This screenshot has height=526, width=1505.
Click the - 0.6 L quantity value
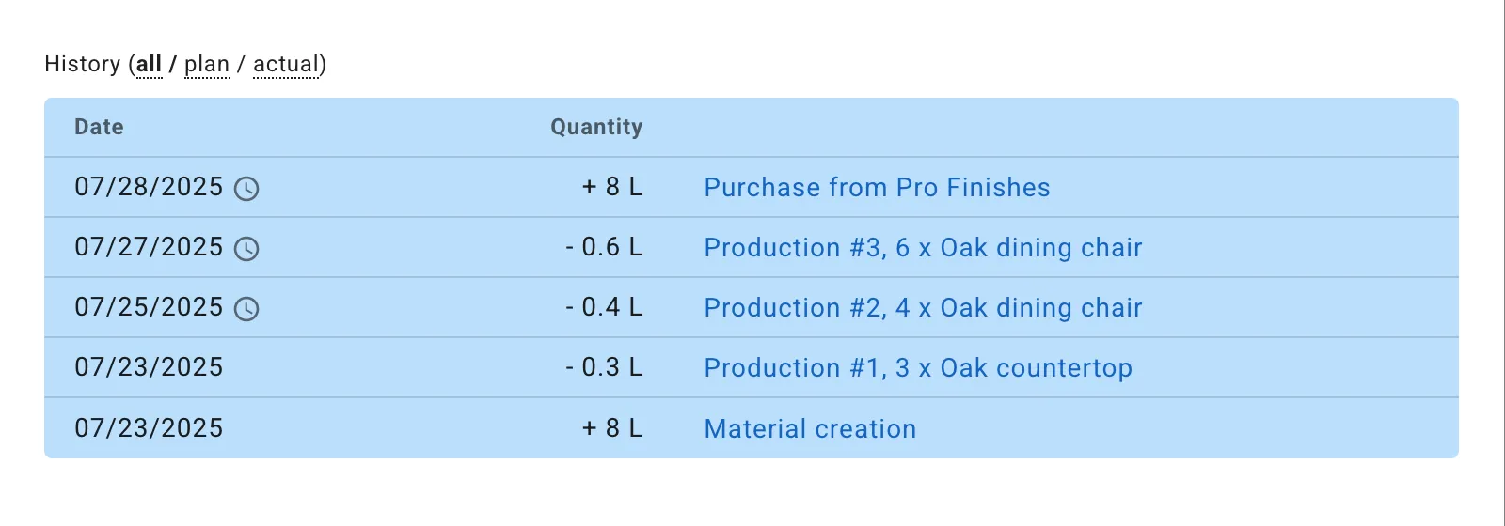point(604,247)
